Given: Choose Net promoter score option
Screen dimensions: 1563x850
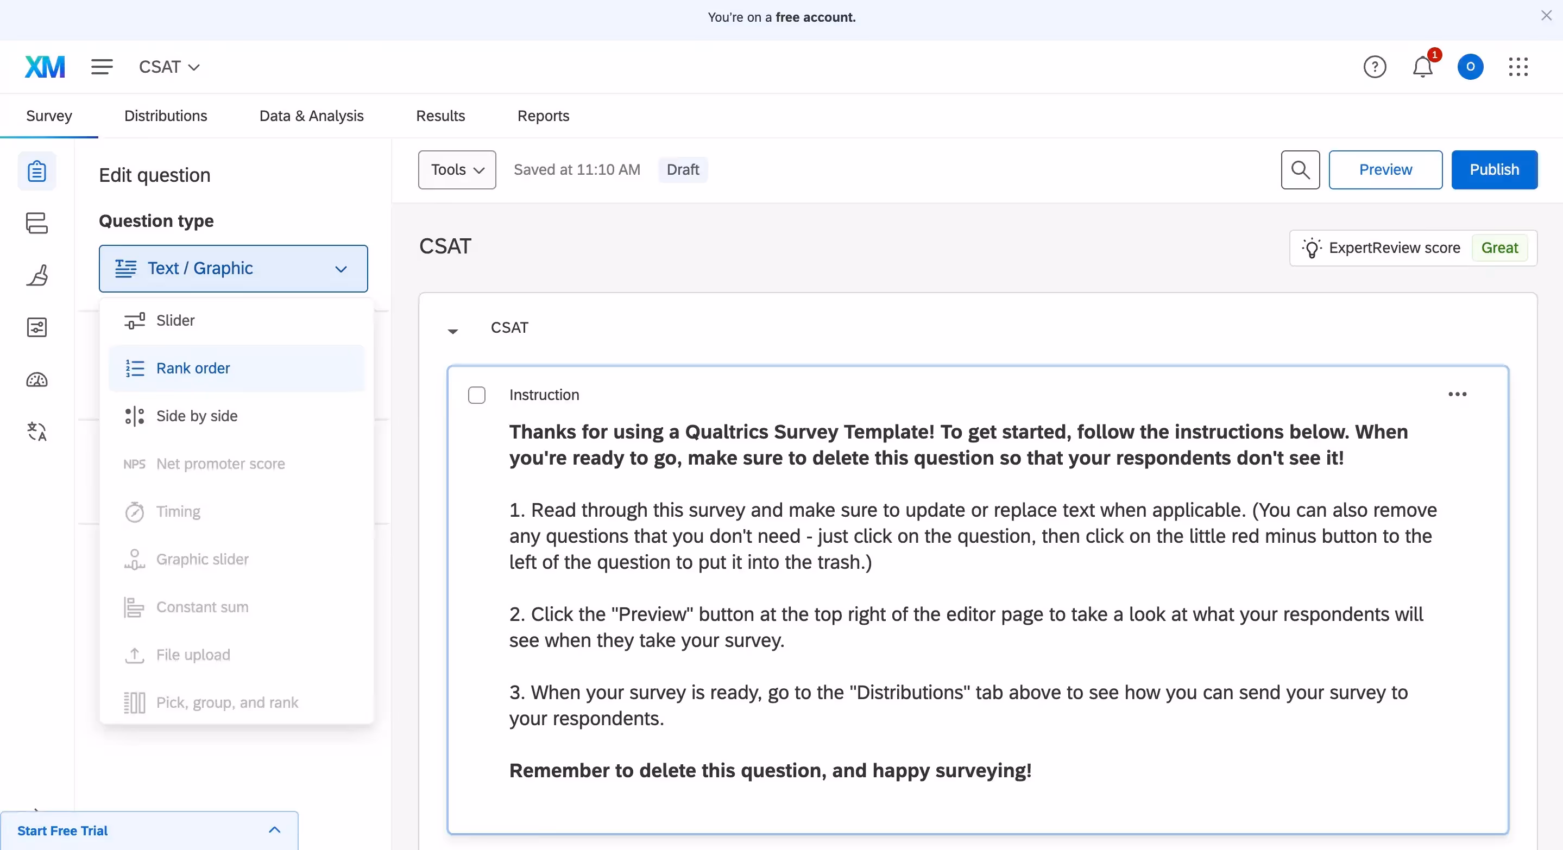Looking at the screenshot, I should [x=237, y=465].
